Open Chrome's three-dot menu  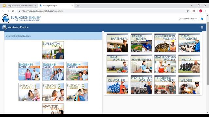[x=206, y=11]
